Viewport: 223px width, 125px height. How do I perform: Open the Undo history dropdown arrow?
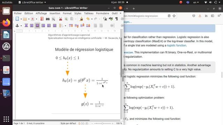(x=92, y=19)
